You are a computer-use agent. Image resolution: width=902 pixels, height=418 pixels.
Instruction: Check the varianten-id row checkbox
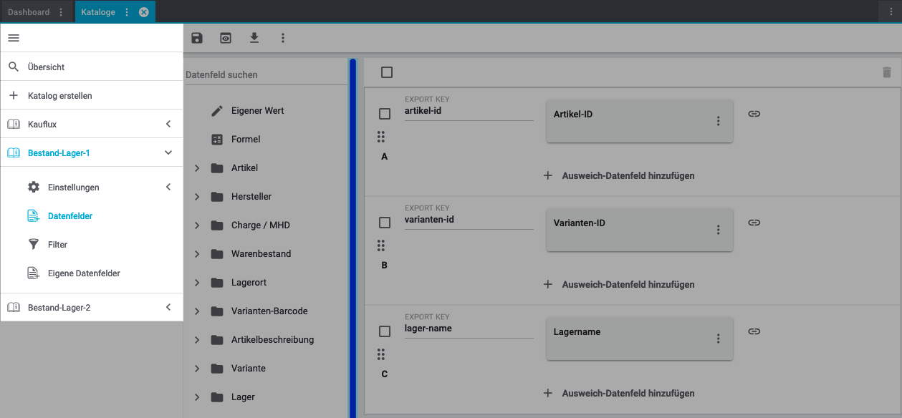385,223
